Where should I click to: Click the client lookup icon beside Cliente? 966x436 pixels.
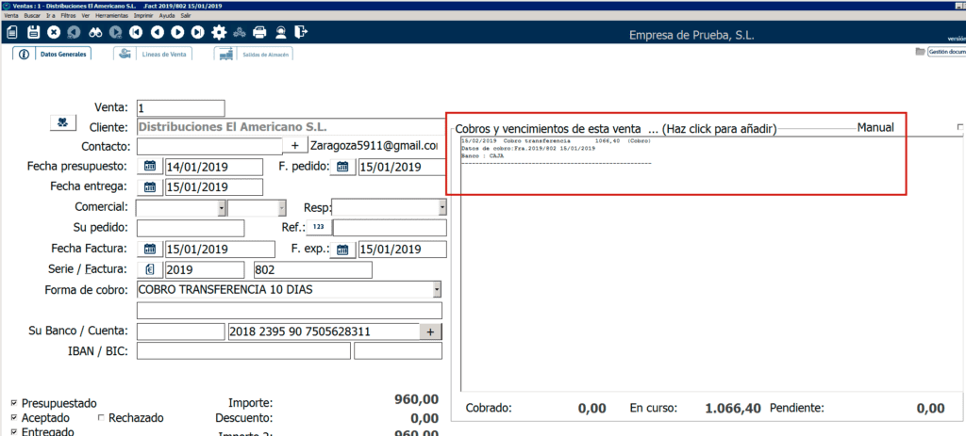(61, 123)
